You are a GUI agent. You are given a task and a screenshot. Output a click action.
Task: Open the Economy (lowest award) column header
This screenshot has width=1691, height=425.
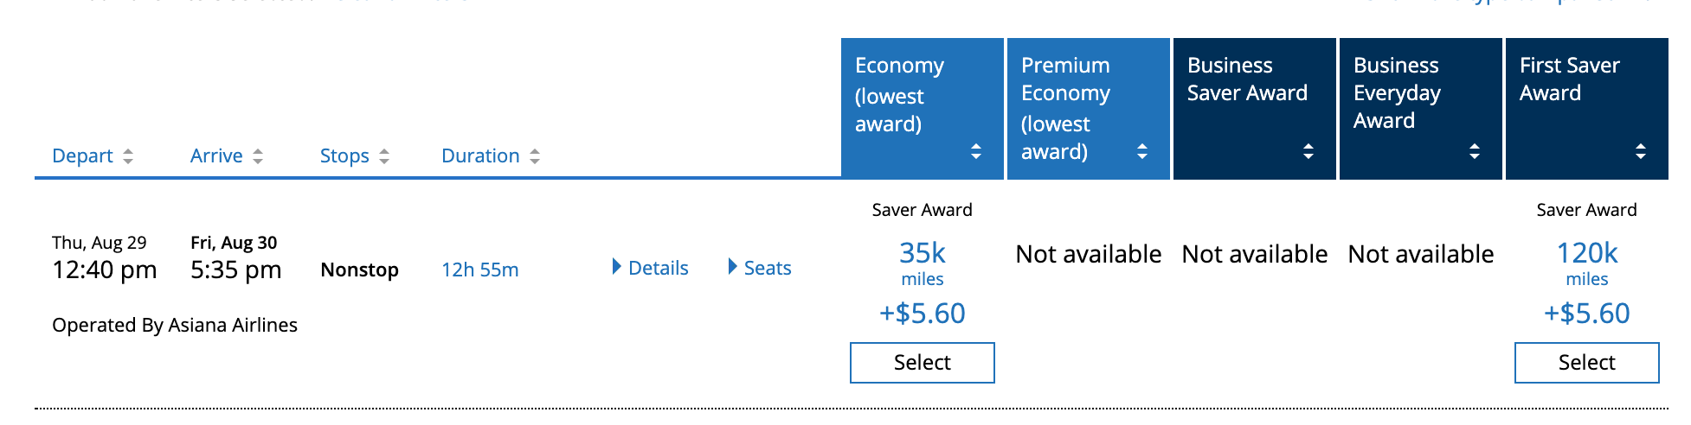pos(900,94)
